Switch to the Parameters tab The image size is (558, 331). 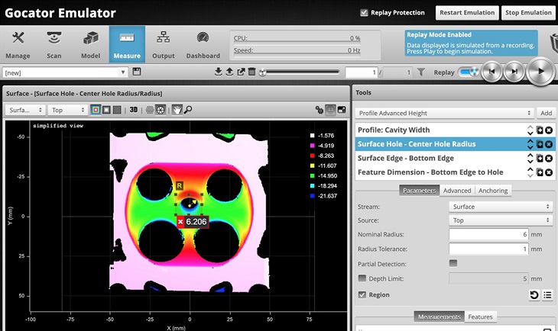(x=419, y=191)
